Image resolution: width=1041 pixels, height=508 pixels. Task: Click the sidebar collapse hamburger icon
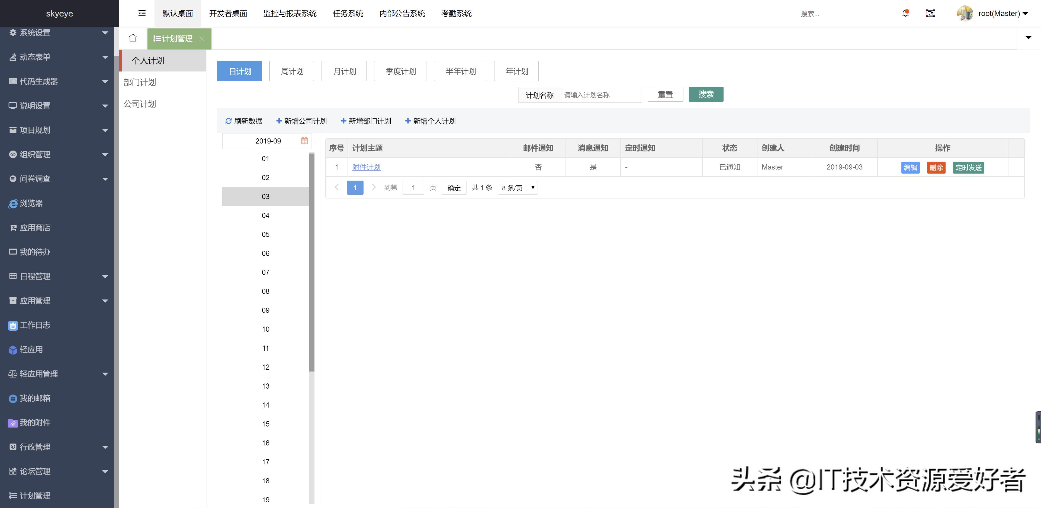pos(142,13)
